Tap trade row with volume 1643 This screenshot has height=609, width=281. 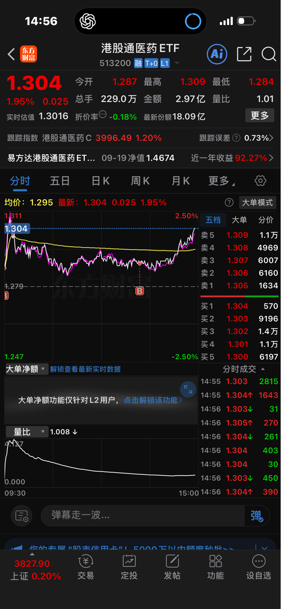click(239, 395)
